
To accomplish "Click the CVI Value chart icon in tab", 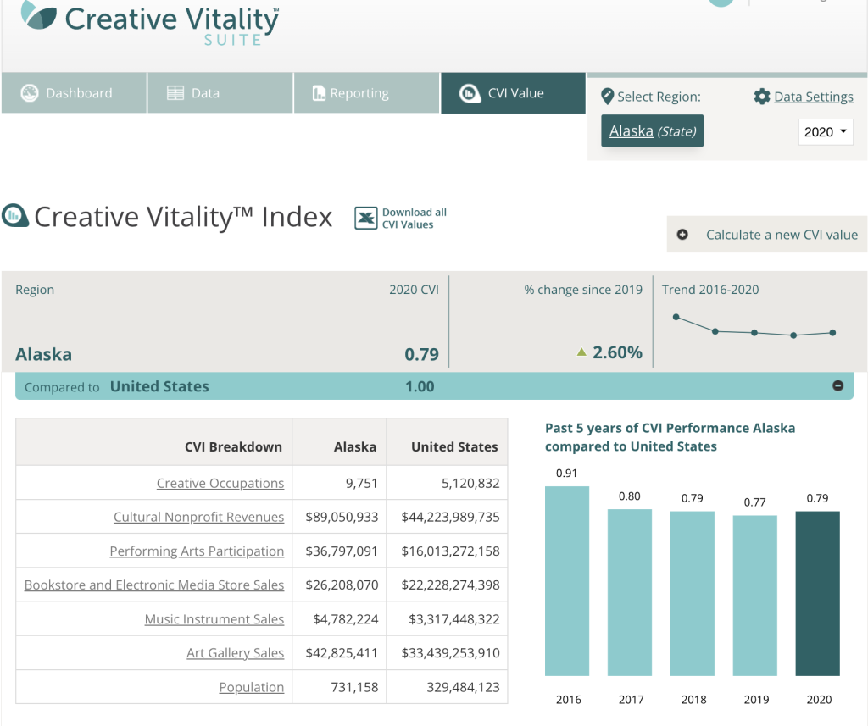I will 470,93.
